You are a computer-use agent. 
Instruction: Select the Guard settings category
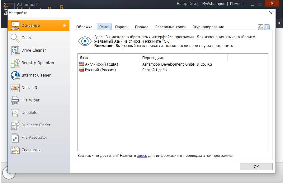tap(39, 38)
